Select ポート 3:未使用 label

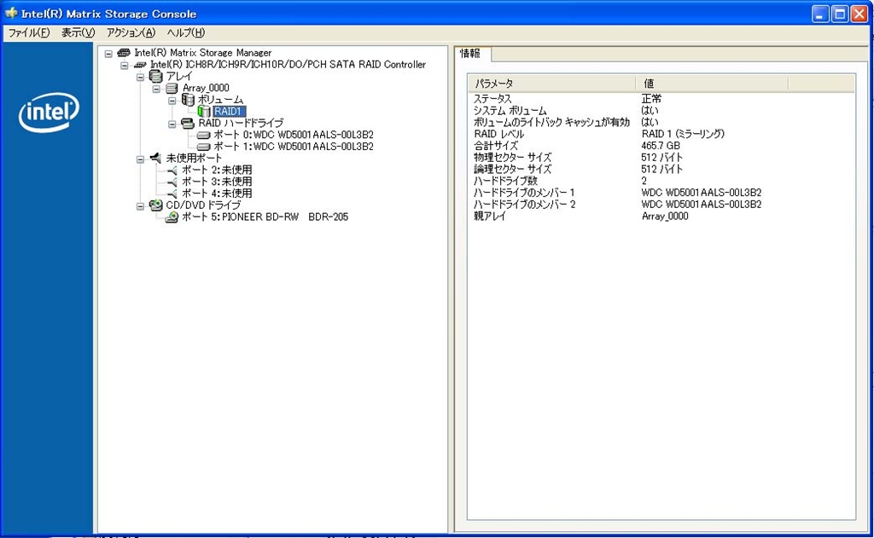click(x=217, y=182)
